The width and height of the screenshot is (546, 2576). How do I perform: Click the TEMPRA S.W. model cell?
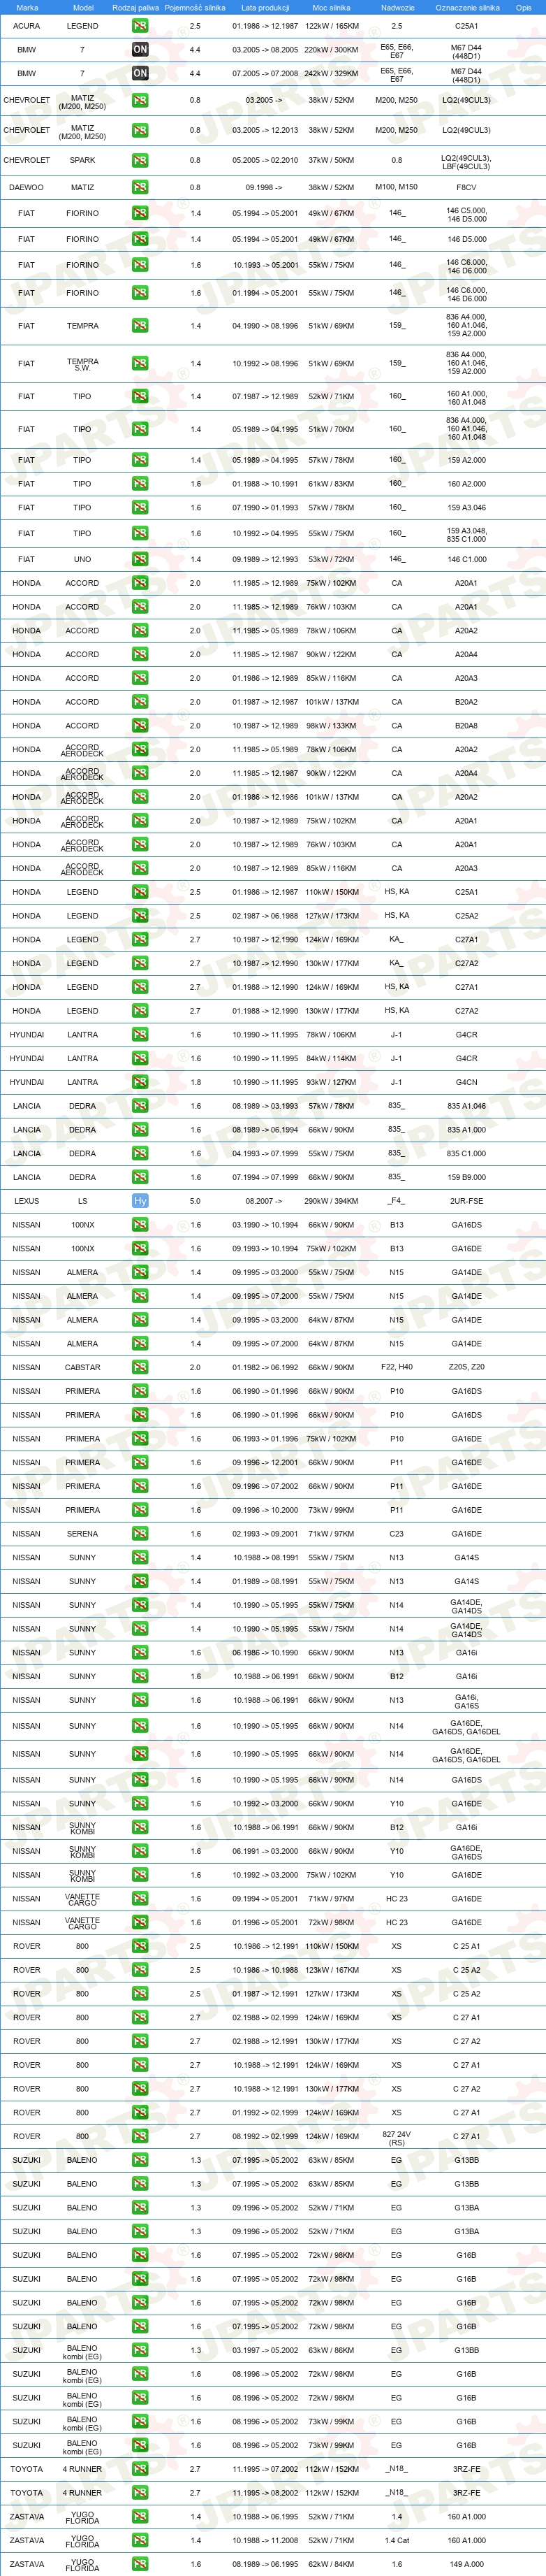(83, 364)
